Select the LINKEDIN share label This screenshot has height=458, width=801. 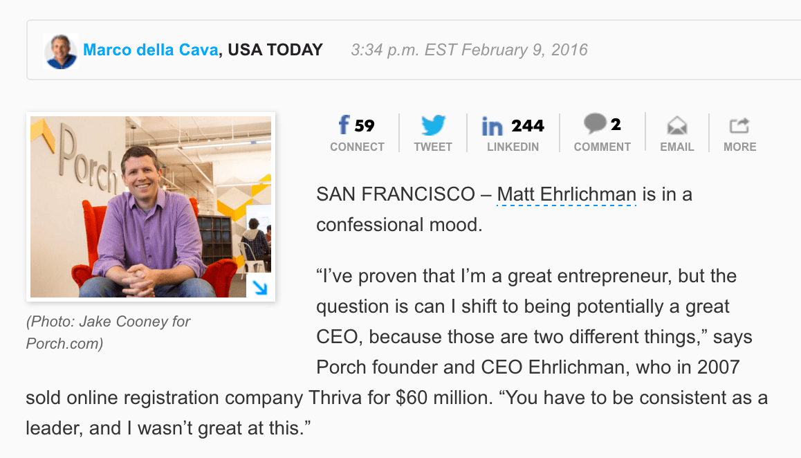click(x=513, y=147)
